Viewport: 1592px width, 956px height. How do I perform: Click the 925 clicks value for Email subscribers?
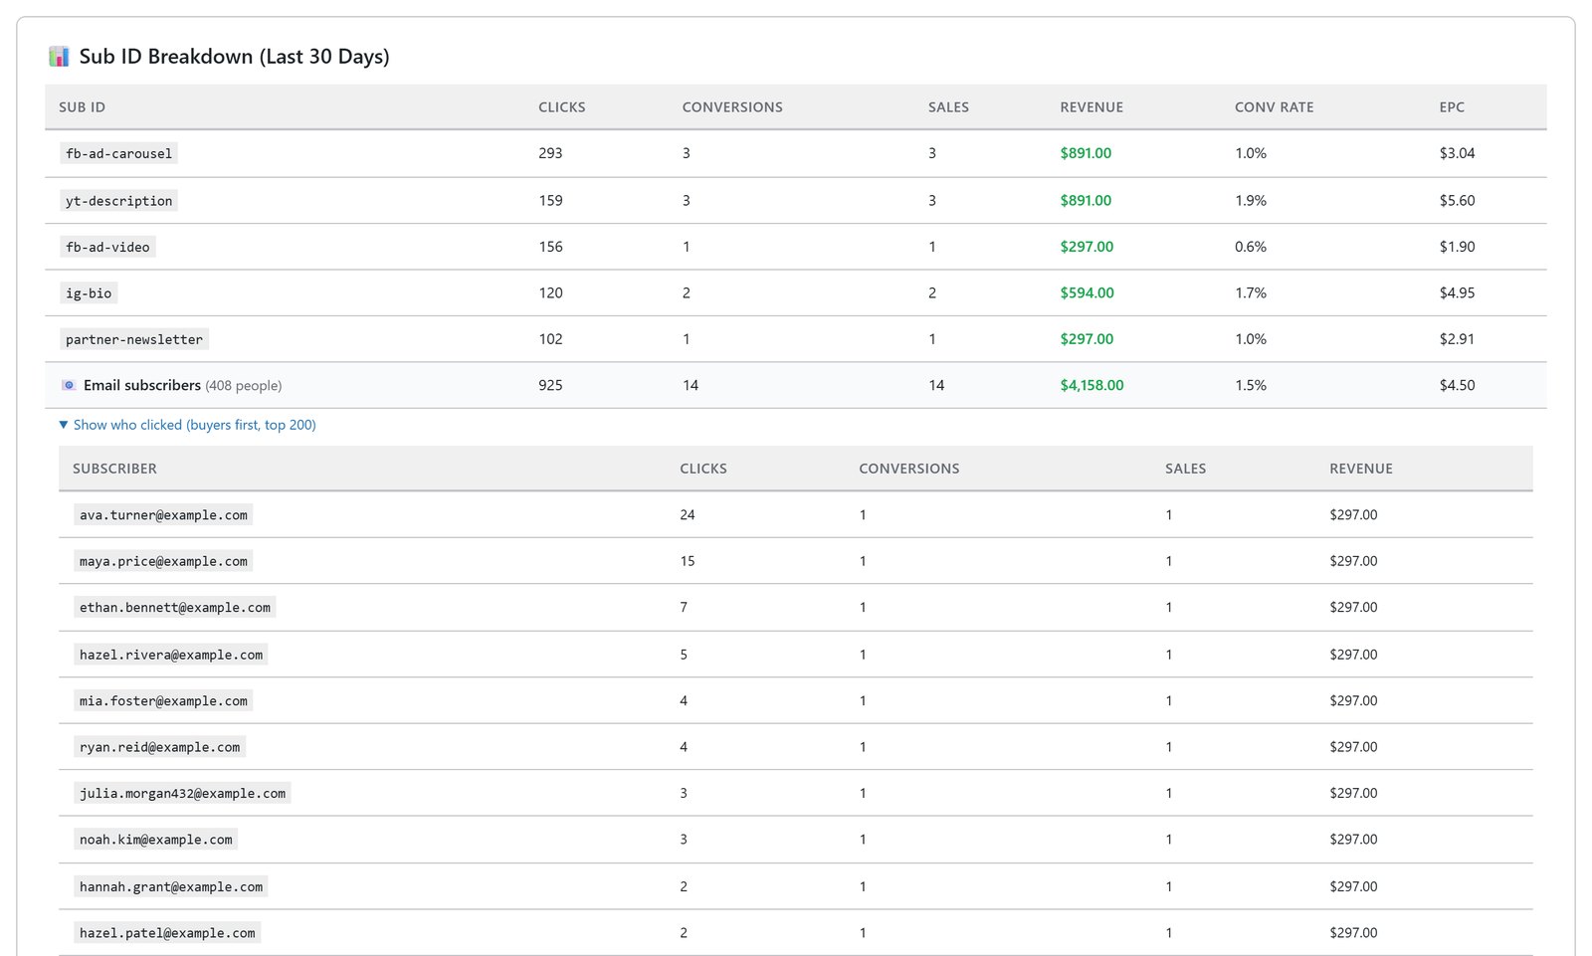coord(550,385)
